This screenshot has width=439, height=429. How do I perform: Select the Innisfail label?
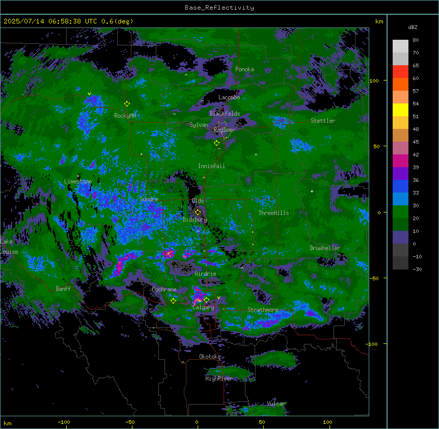pos(211,166)
